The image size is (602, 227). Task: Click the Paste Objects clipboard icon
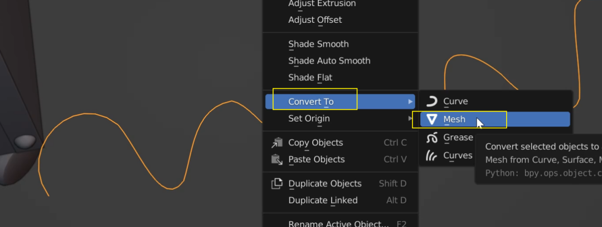click(277, 159)
